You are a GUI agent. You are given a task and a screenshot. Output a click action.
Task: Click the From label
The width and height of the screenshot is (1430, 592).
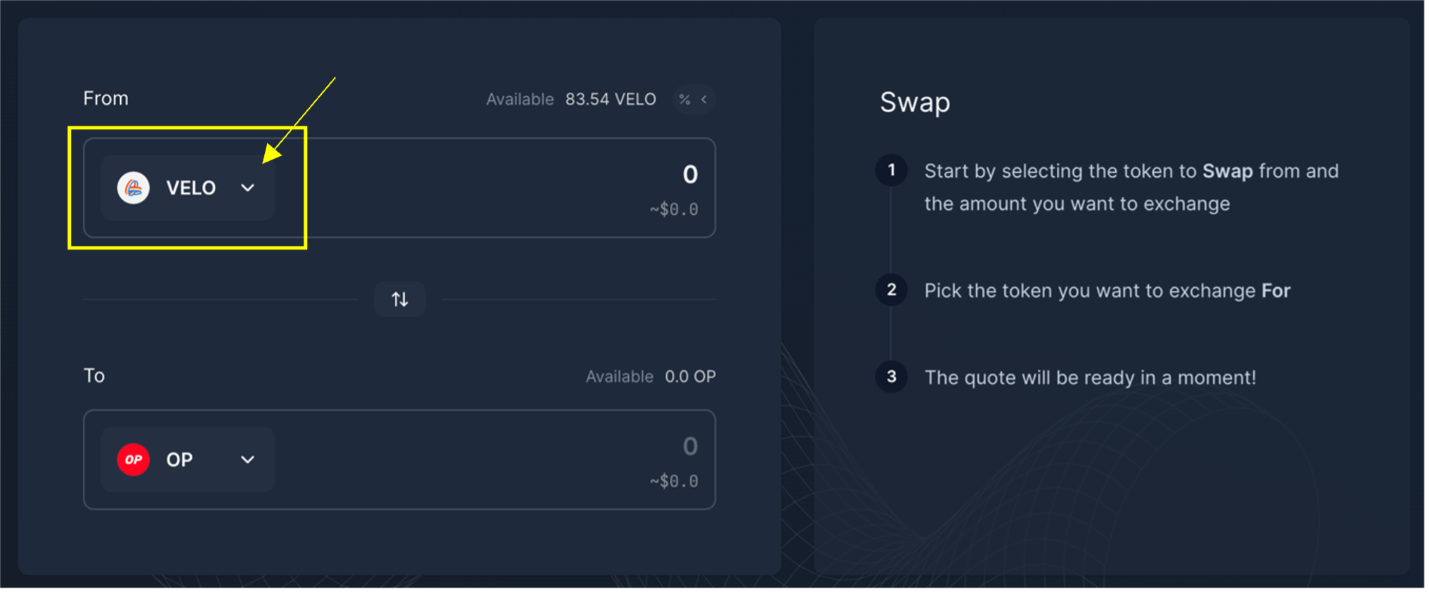106,99
